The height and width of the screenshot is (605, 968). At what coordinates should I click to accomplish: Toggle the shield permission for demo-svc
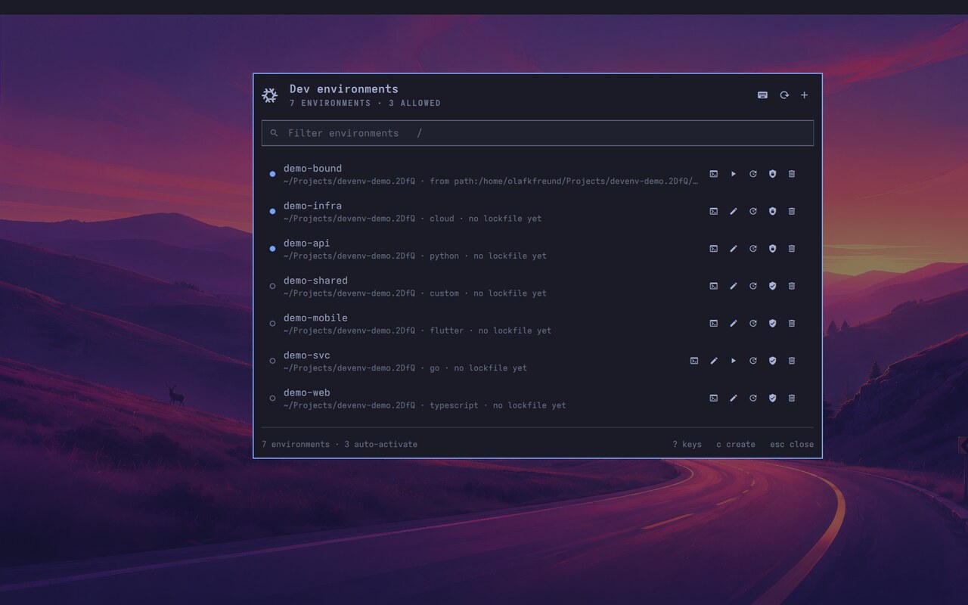click(x=772, y=361)
